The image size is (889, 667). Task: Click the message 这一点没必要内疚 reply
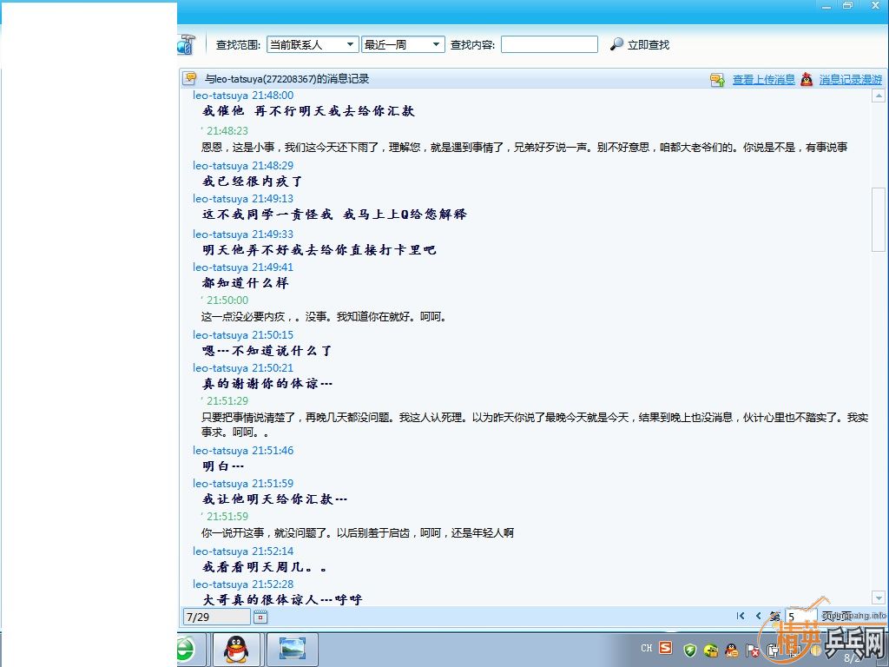325,316
